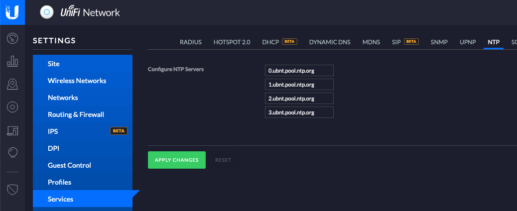The width and height of the screenshot is (517, 211).
Task: Click the UniFi access point logo icon
Action: click(x=47, y=12)
